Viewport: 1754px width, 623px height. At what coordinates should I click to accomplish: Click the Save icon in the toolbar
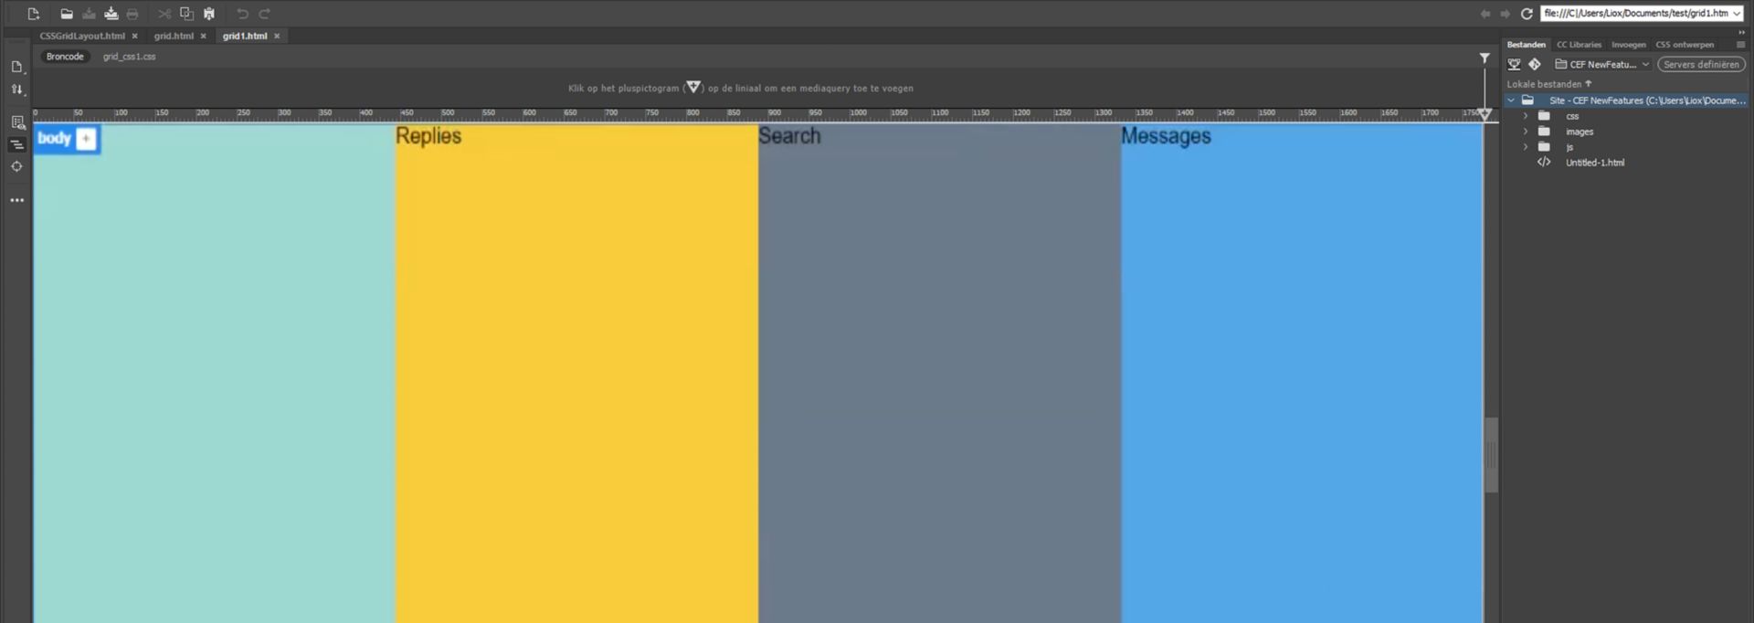click(89, 14)
